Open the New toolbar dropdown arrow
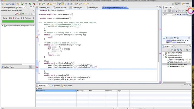The image size is (194, 109). click(5, 4)
